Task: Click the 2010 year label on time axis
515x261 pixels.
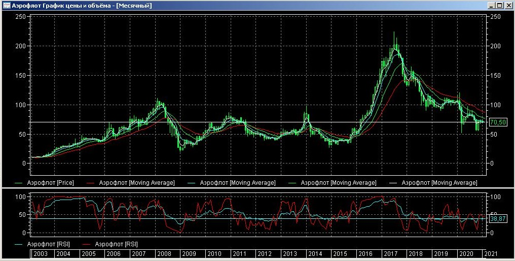Action: pos(214,254)
